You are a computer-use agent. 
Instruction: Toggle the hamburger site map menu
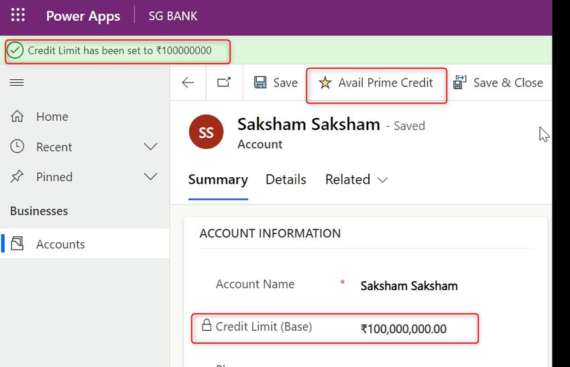(17, 83)
